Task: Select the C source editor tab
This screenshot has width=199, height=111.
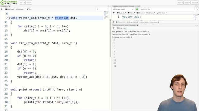Action: pos(5,6)
